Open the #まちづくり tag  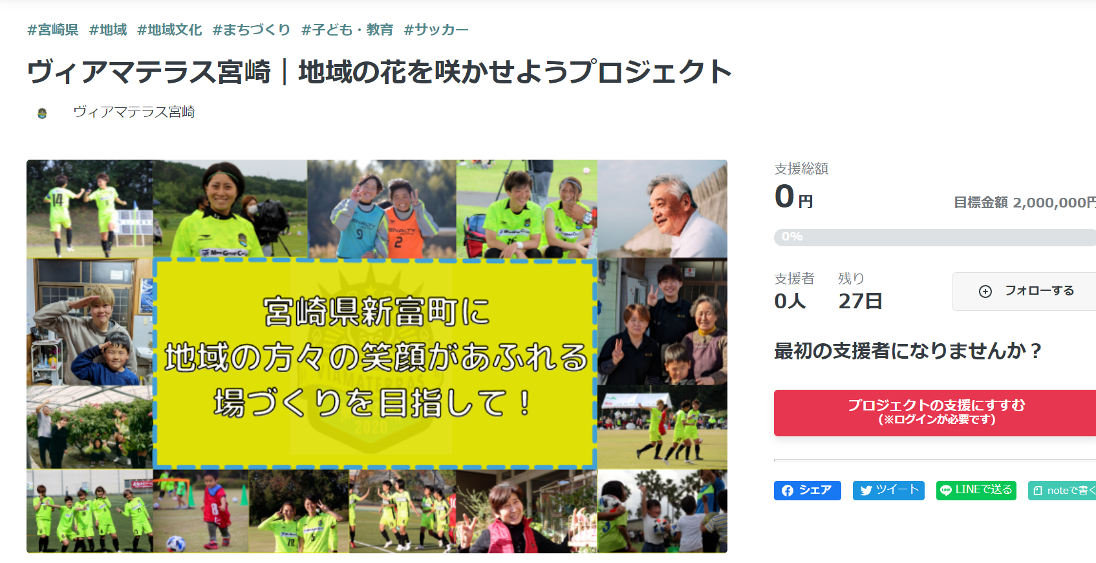252,30
